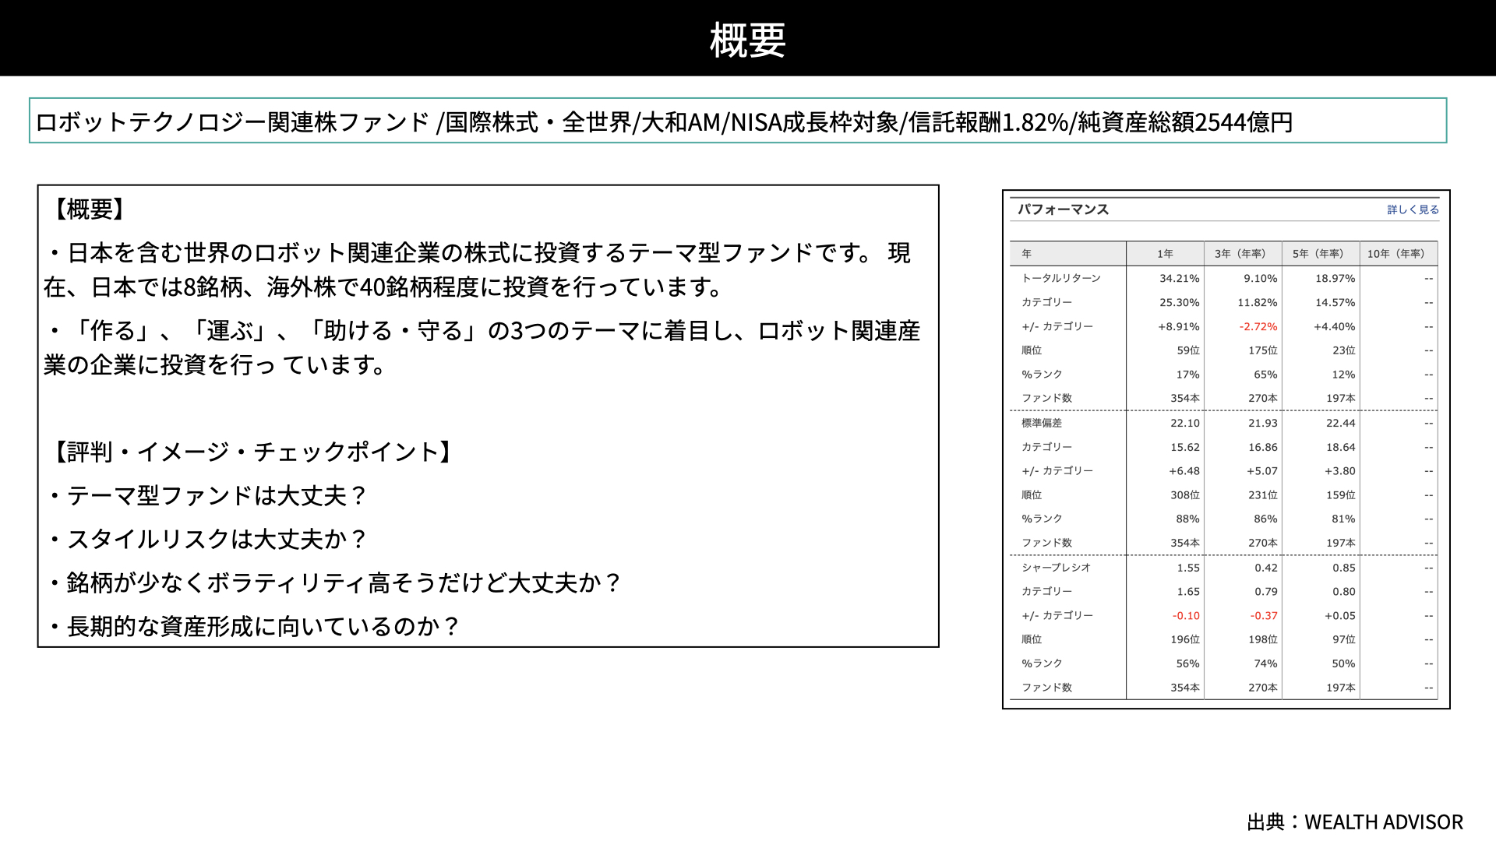Click the red -2.72% value
Screen dimensions: 1496x841
point(1258,326)
